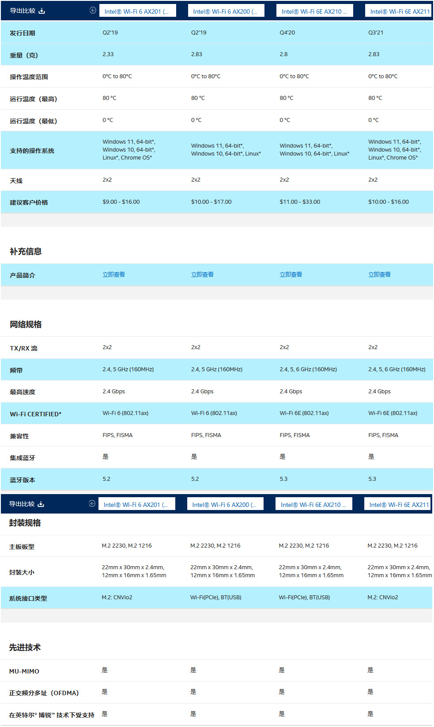This screenshot has height=727, width=434.
Task: Click the 封装规格 section heading
Action: pyautogui.click(x=25, y=523)
